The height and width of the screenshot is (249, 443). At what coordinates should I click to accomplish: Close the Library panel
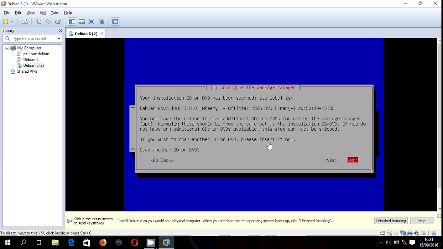(61, 30)
